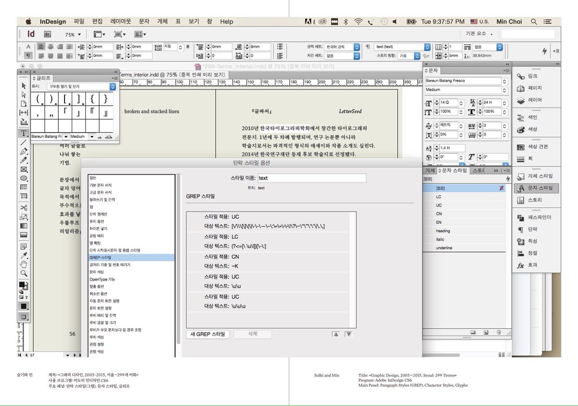Screen dimensions: 578x406
Task: Select the Direct Selection tool (white arrow)
Action: pos(23,95)
